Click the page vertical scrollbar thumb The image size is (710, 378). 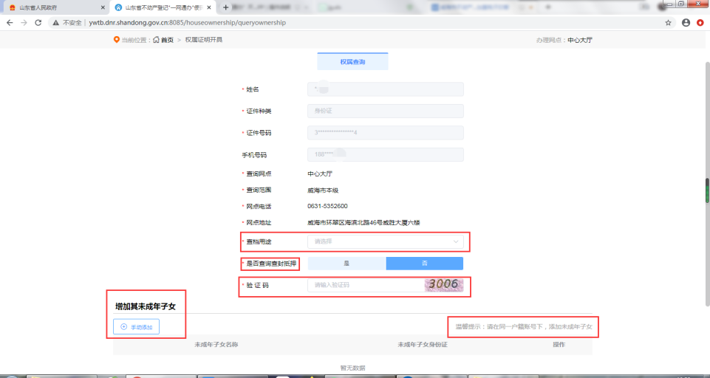[706, 190]
